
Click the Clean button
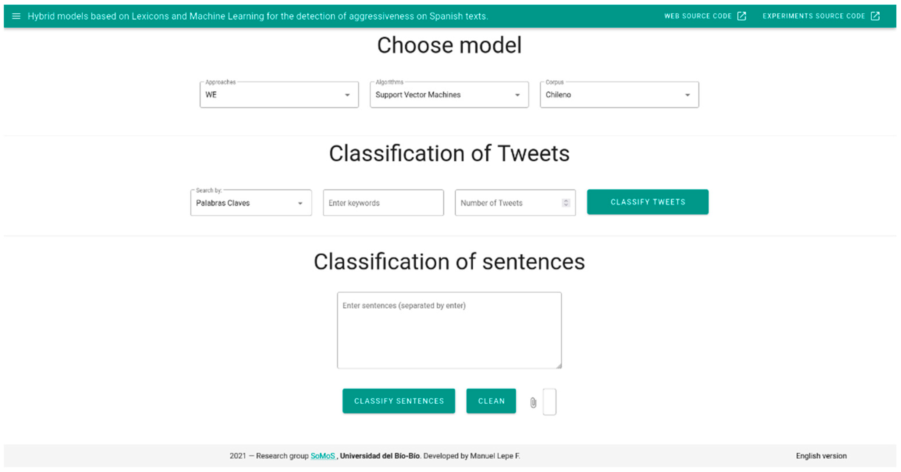point(491,401)
